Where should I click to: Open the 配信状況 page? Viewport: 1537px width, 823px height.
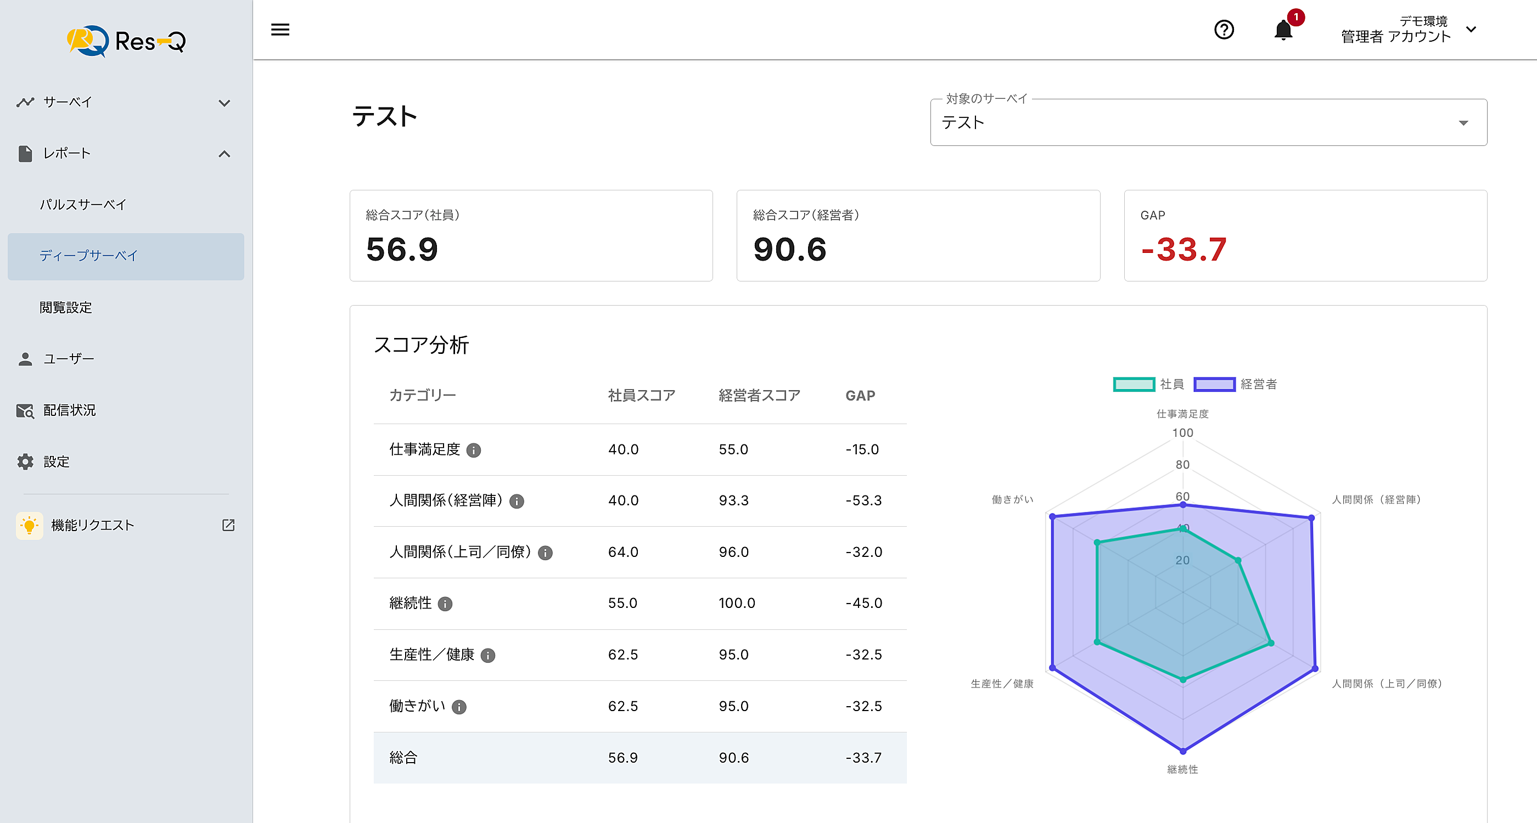[x=69, y=410]
